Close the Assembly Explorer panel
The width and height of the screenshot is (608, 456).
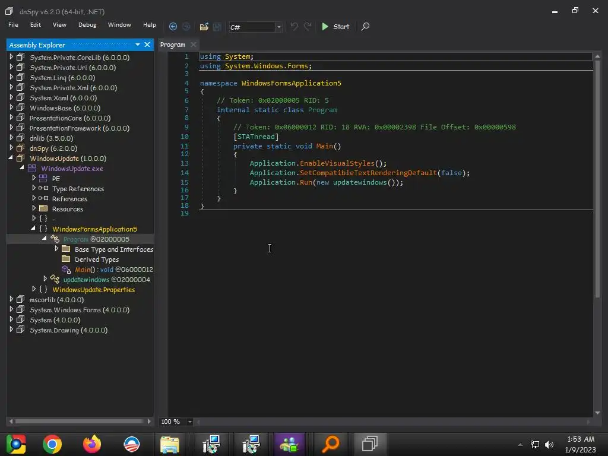[147, 45]
